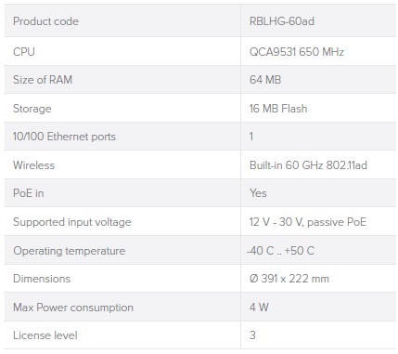398x354 pixels.
Task: Click the Operating temperature label
Action: point(70,251)
